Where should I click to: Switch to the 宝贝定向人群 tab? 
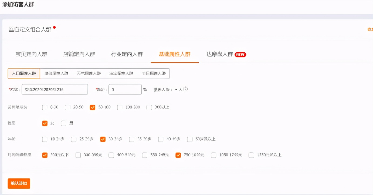[x=32, y=54]
